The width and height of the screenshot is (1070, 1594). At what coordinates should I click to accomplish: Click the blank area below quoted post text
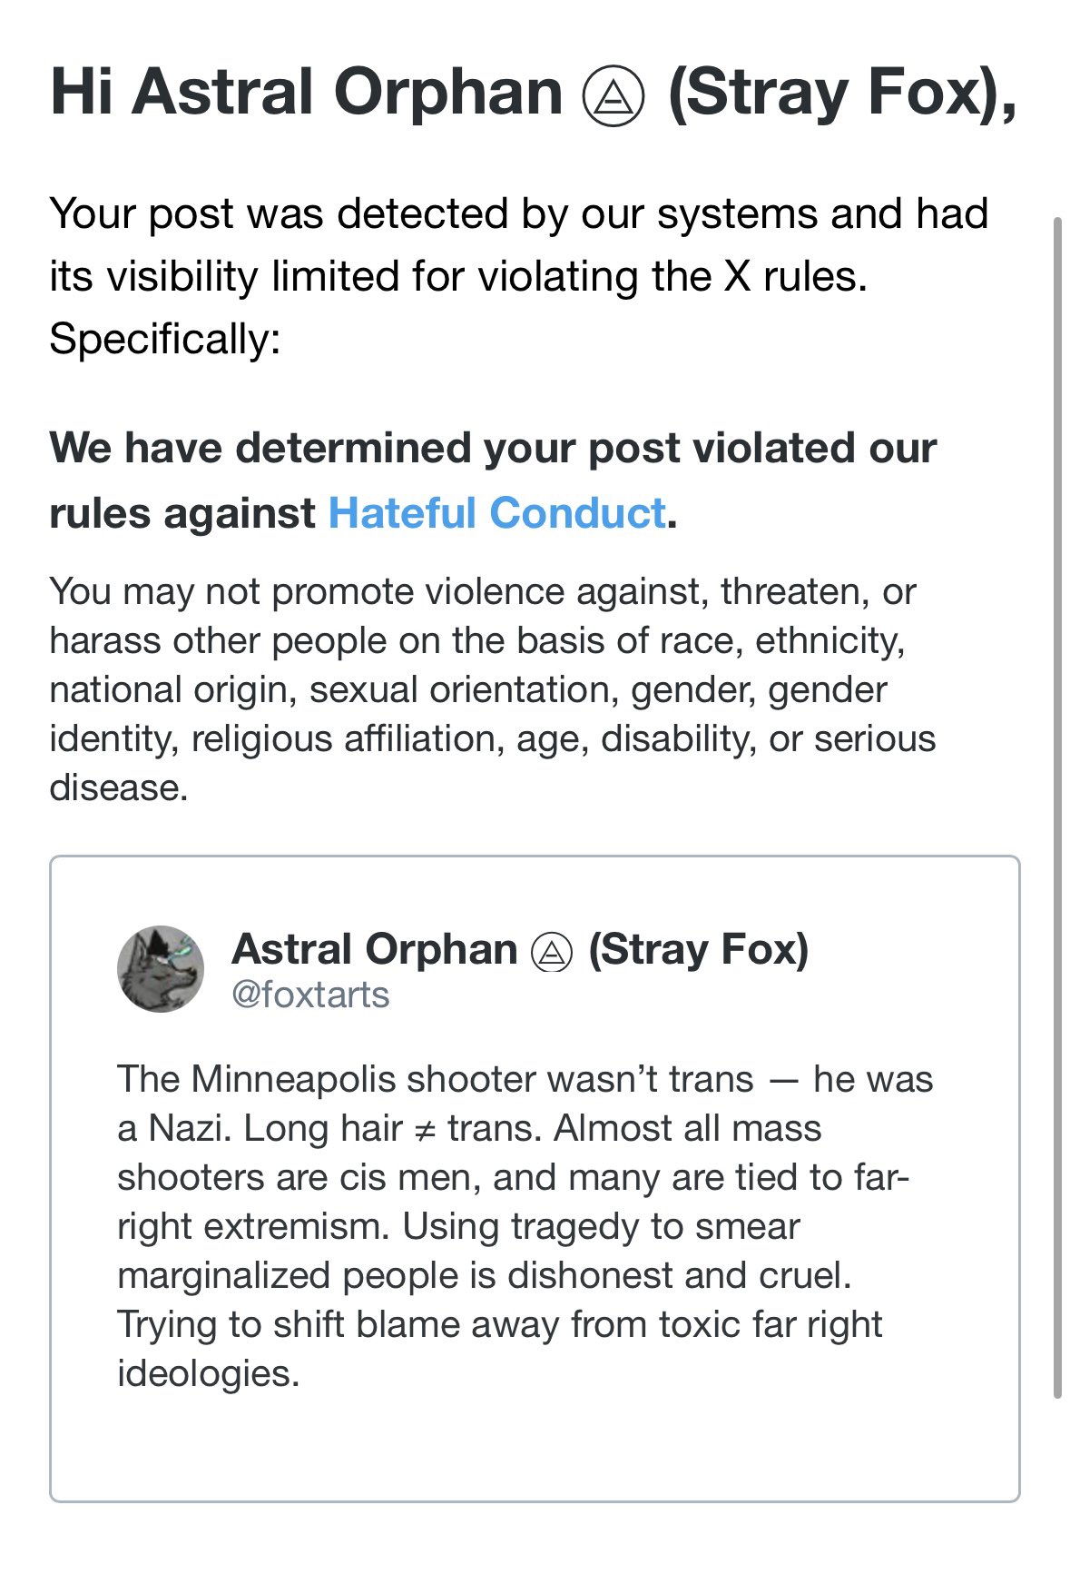point(534,1446)
